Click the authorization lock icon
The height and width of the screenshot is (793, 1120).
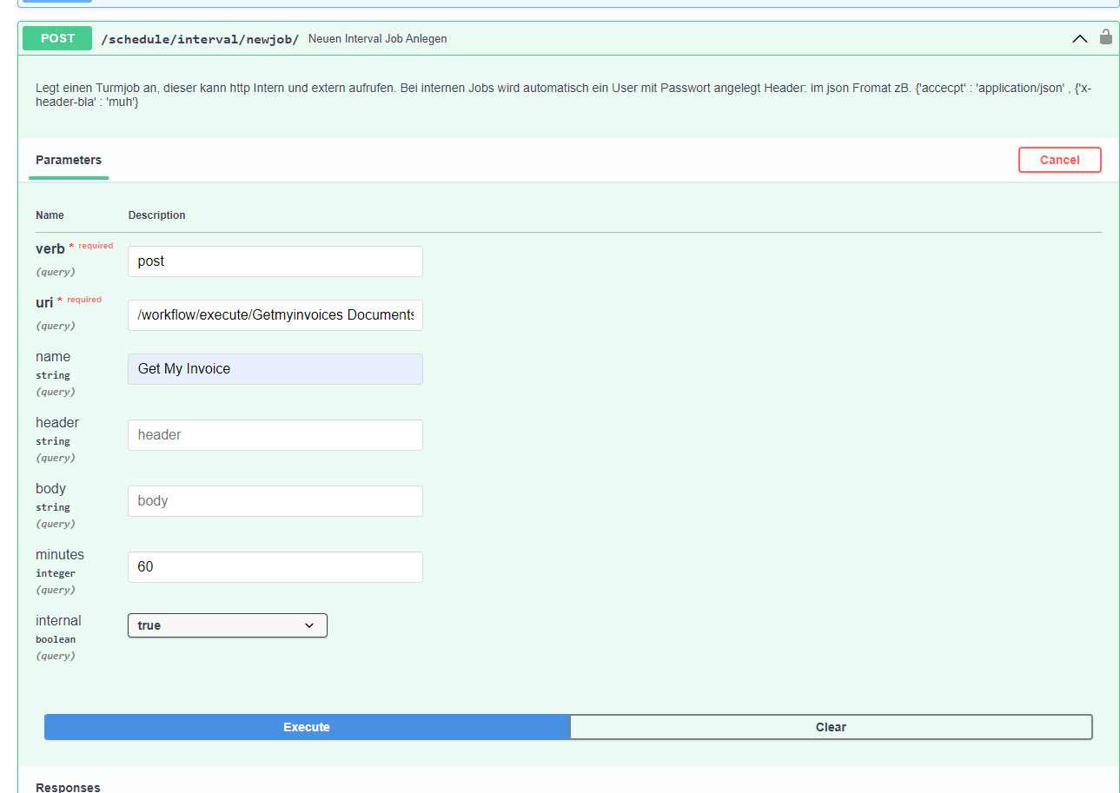coord(1105,37)
